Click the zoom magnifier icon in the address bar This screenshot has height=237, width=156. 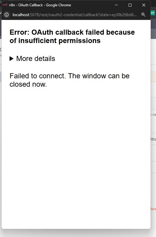tap(143, 15)
